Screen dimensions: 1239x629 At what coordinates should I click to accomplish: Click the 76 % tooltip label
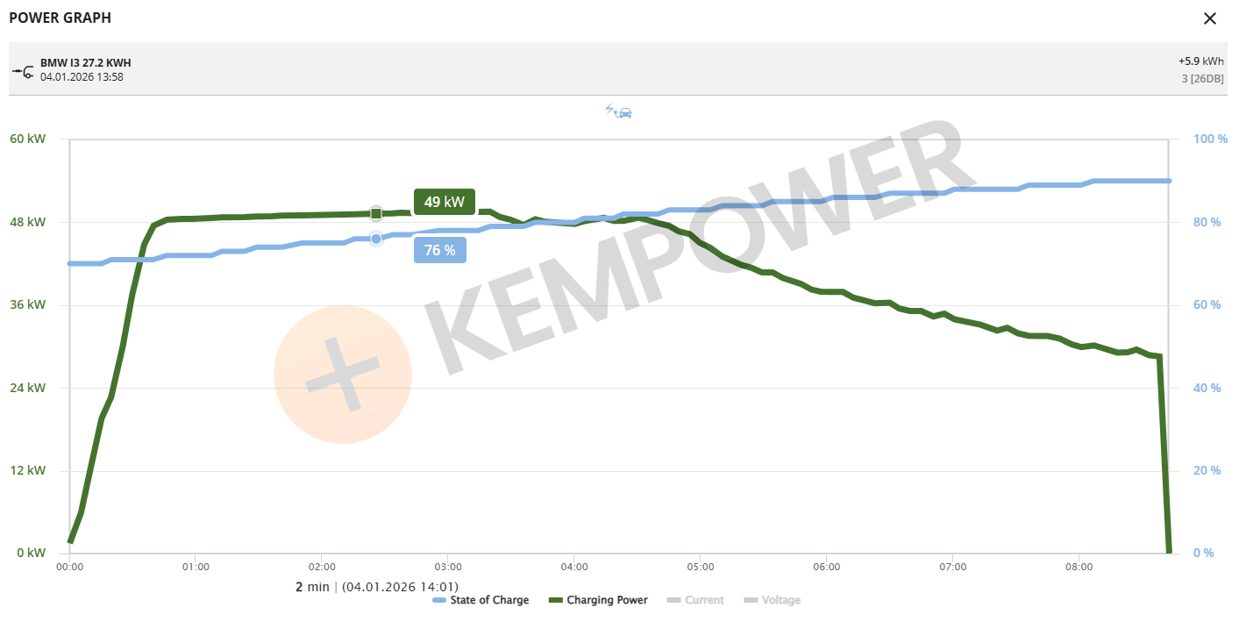tap(440, 250)
